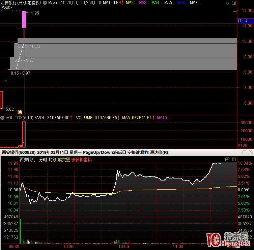Click the magenta MA3 label
The width and height of the screenshot is (254, 250).
click(144, 3)
